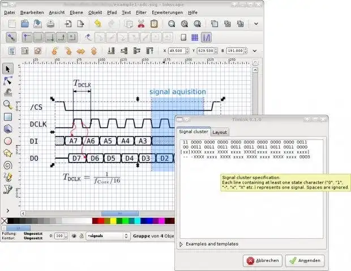Image resolution: width=351 pixels, height=271 pixels.
Task: Click the Anwenden button
Action: (305, 260)
